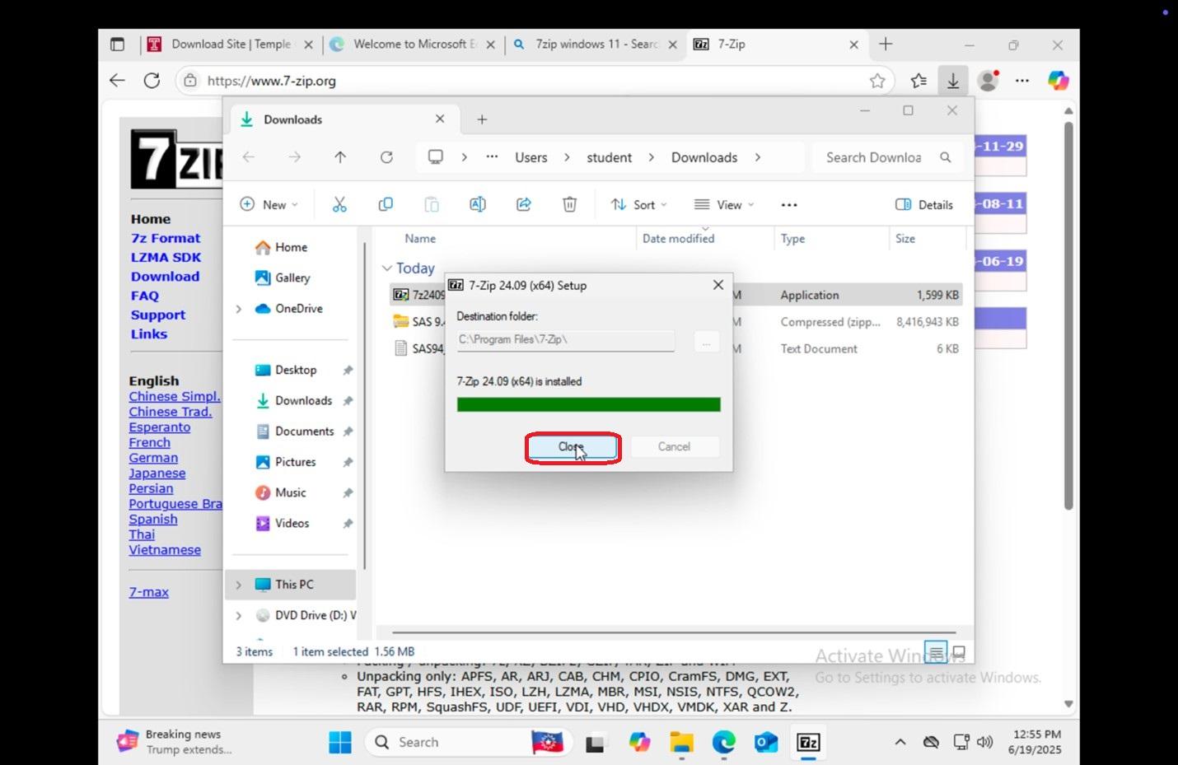Expand the DVD Drive (D:) node
Screen dimensions: 1178x765
[x=239, y=615]
